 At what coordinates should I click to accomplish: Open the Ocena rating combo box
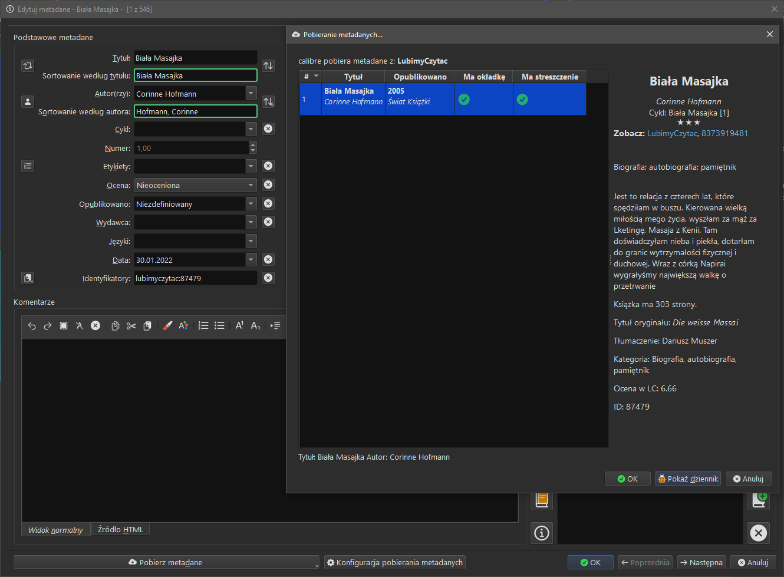pos(195,185)
